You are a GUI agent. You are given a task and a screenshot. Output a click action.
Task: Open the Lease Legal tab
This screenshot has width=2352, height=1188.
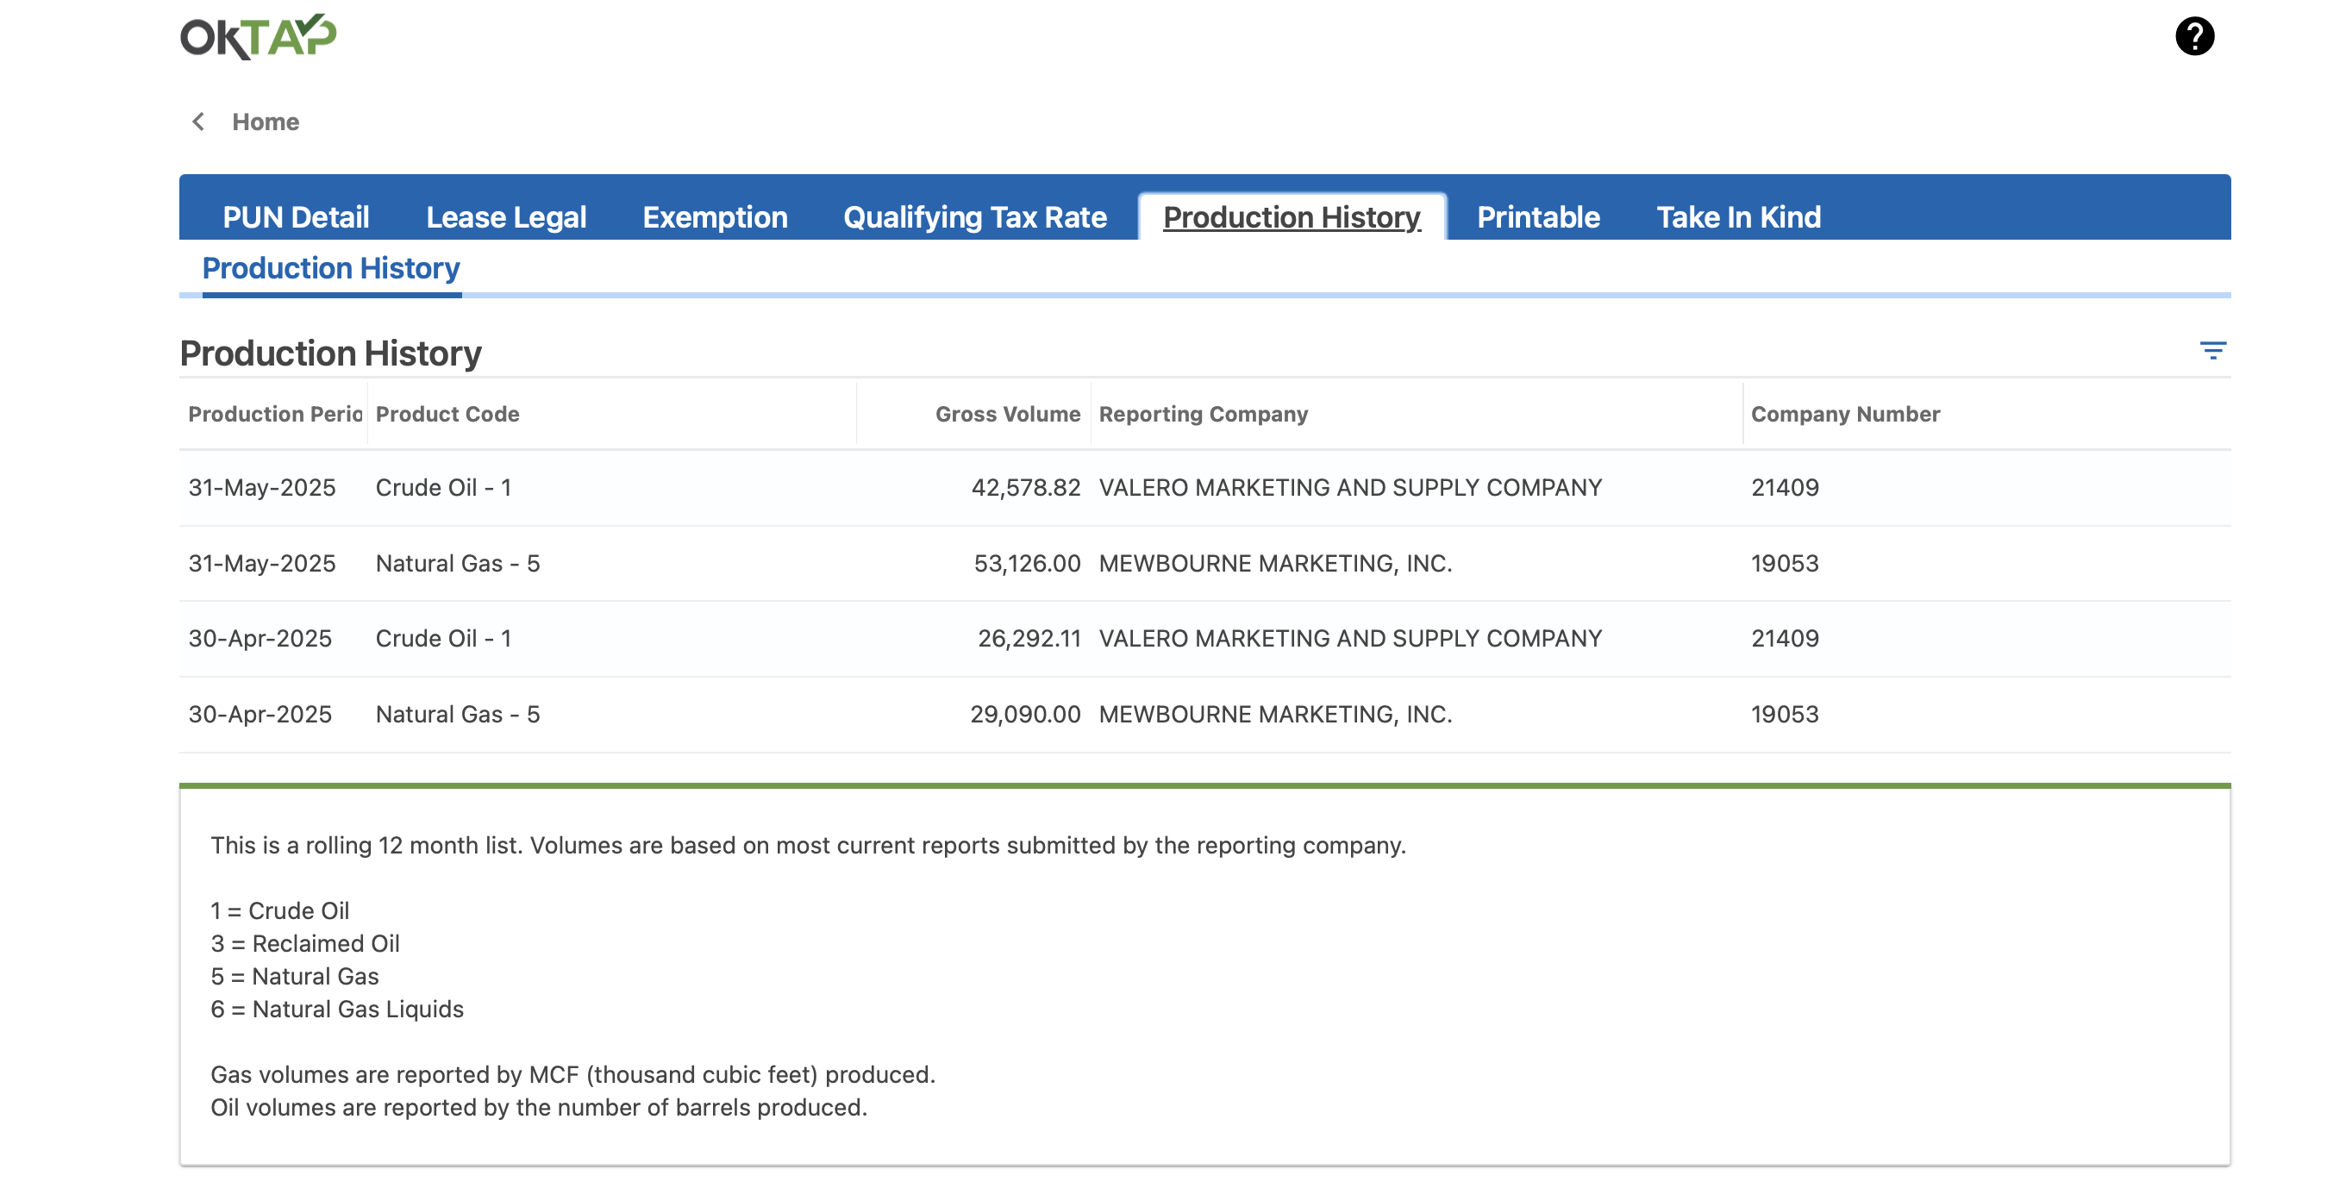(x=506, y=217)
